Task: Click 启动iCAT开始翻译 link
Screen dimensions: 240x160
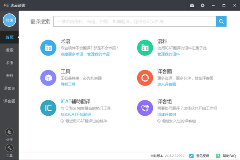Action: click(76, 114)
